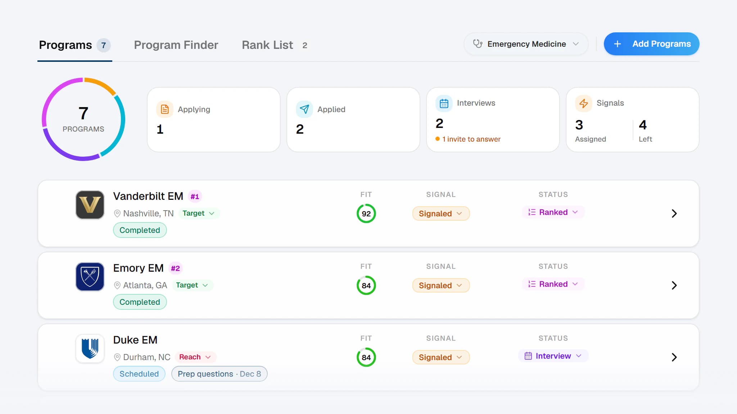The height and width of the screenshot is (414, 737).
Task: Click the Nashville, TN location text
Action: [148, 213]
